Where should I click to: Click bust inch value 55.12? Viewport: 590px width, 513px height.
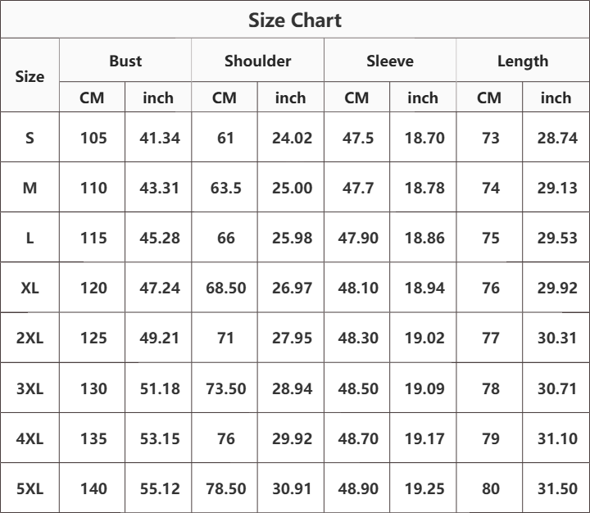click(160, 488)
